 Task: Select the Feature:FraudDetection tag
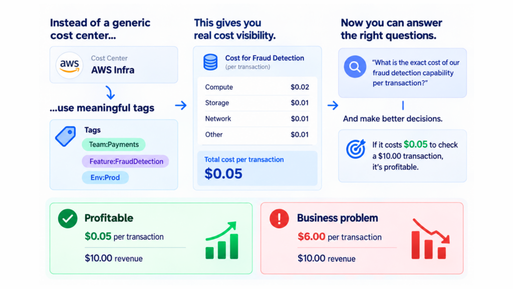126,161
